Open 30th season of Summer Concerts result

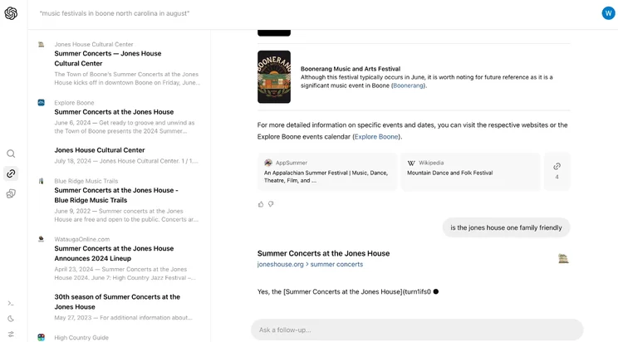[x=117, y=302]
